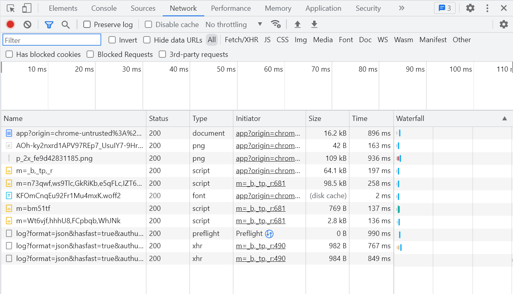Screen dimensions: 513x294
Task: Filter requests by Img type
Action: point(301,40)
